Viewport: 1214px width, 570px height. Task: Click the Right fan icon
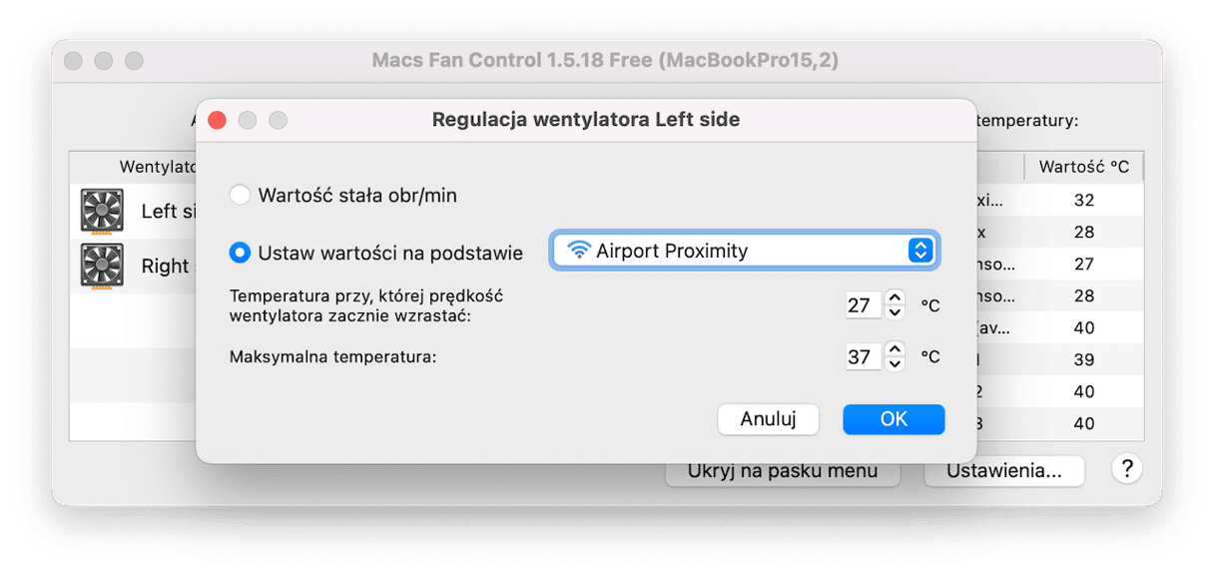pyautogui.click(x=102, y=267)
